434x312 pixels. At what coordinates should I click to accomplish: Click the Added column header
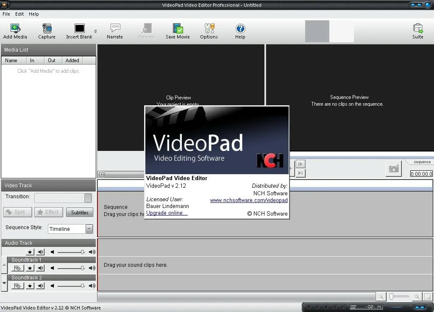click(72, 60)
